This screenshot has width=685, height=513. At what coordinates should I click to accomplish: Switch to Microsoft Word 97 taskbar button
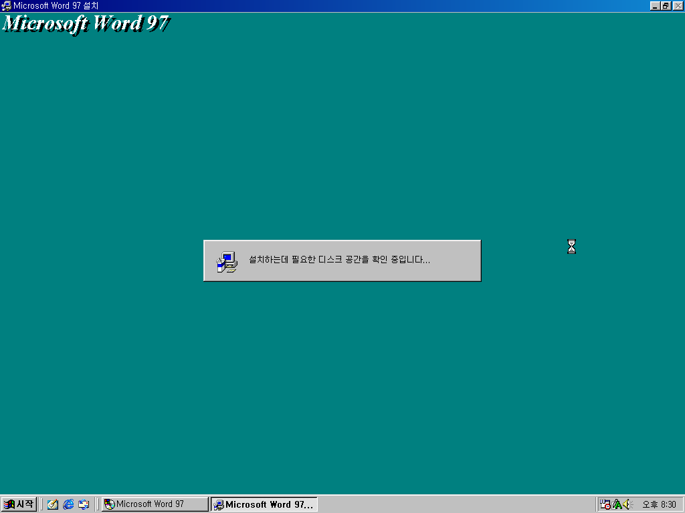(x=155, y=504)
